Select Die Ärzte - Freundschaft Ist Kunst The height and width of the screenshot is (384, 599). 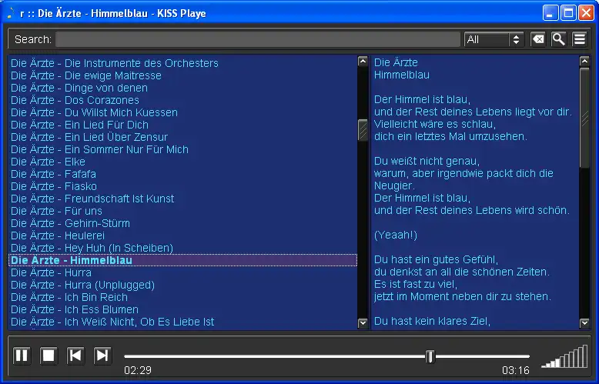coord(182,199)
